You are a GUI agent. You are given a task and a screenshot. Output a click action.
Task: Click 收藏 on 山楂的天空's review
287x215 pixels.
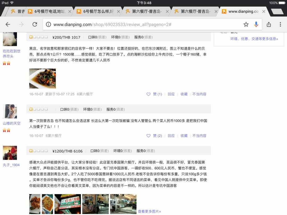coord(184,136)
